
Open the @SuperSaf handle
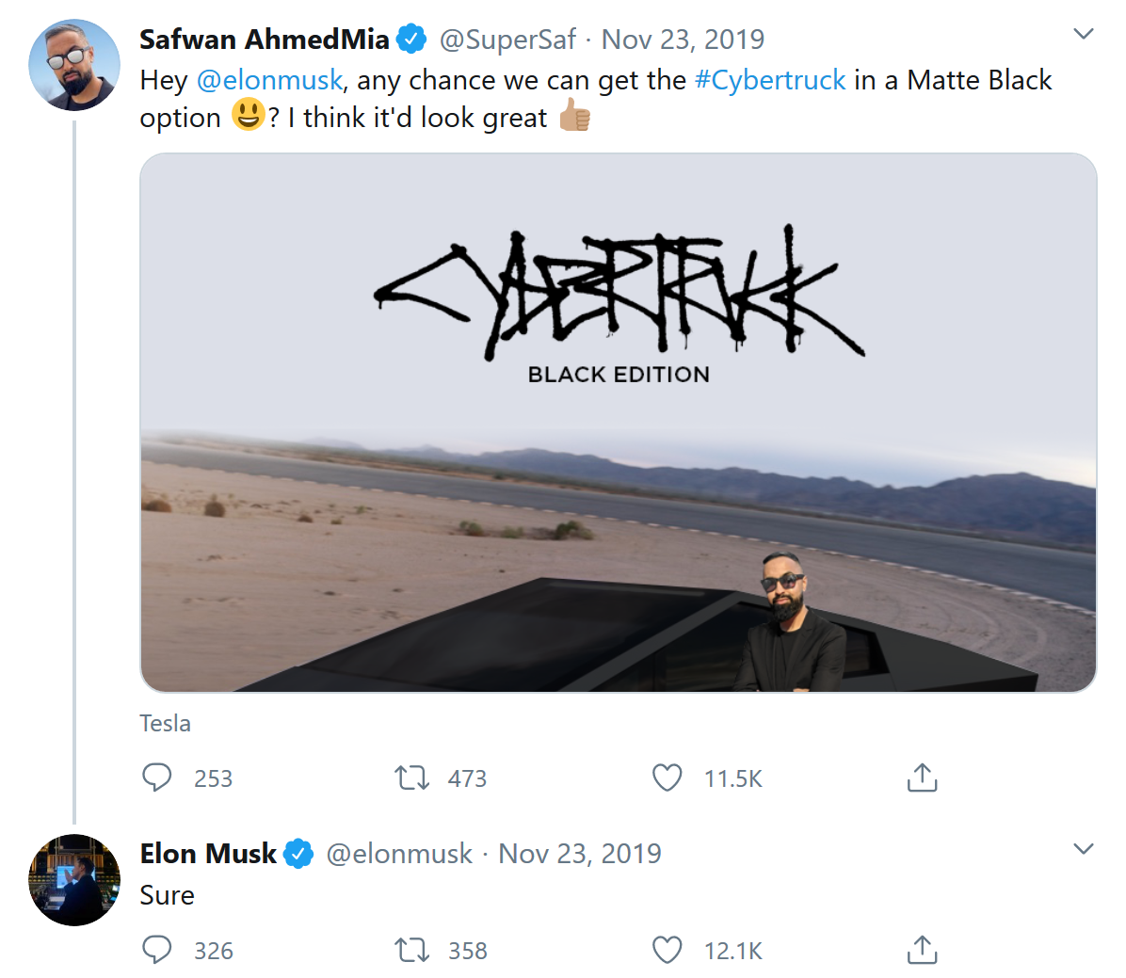pos(507,40)
